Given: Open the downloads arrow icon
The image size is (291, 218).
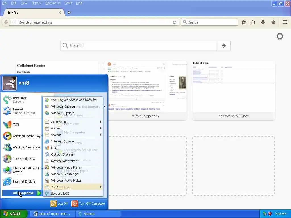Looking at the screenshot, I should pyautogui.click(x=263, y=22).
